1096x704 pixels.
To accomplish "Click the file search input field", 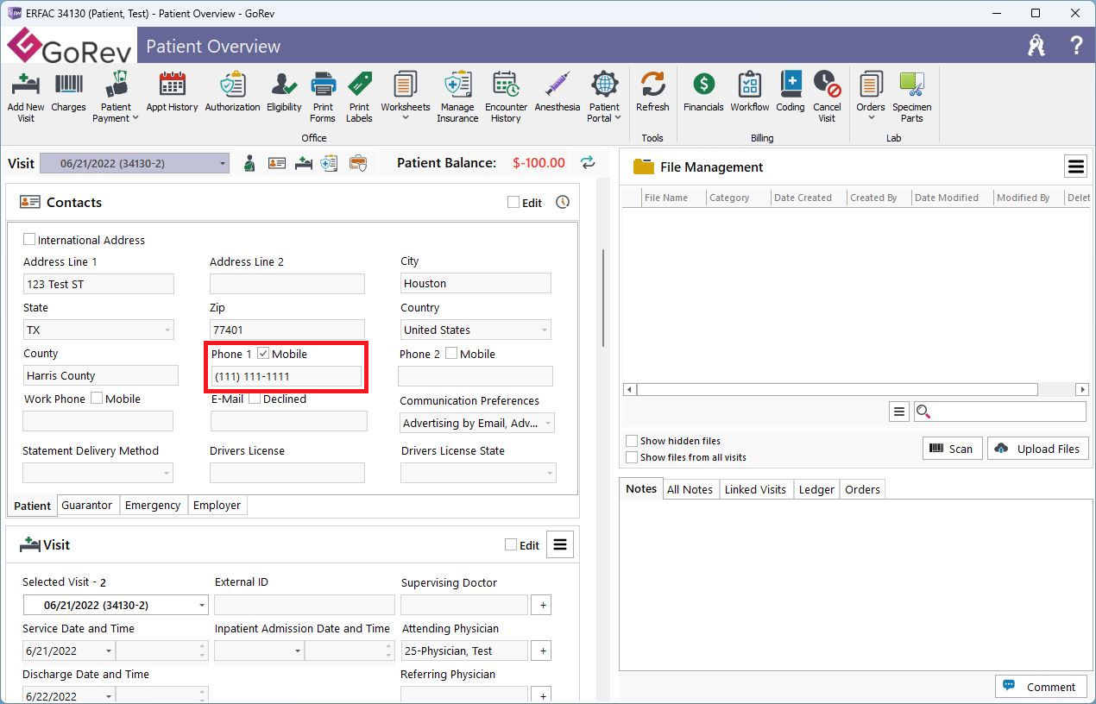I will pos(999,412).
